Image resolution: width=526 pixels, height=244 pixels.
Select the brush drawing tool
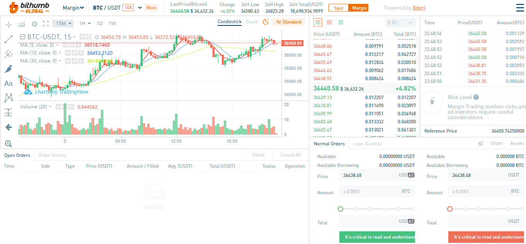click(9, 69)
